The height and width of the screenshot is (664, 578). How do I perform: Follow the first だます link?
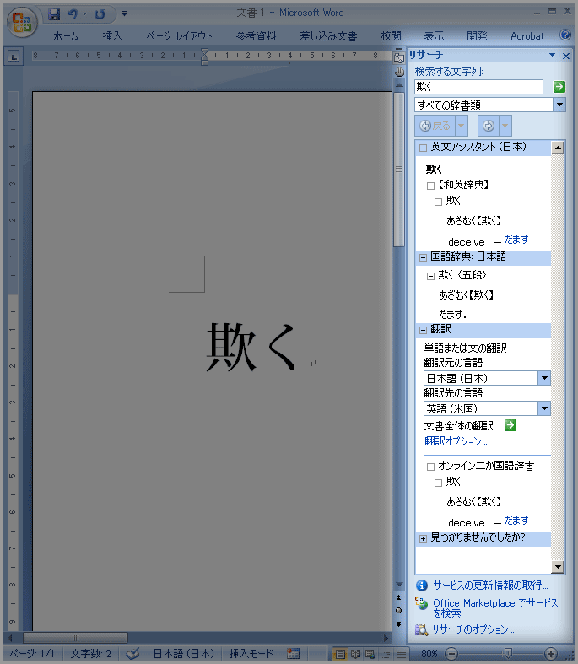(516, 240)
